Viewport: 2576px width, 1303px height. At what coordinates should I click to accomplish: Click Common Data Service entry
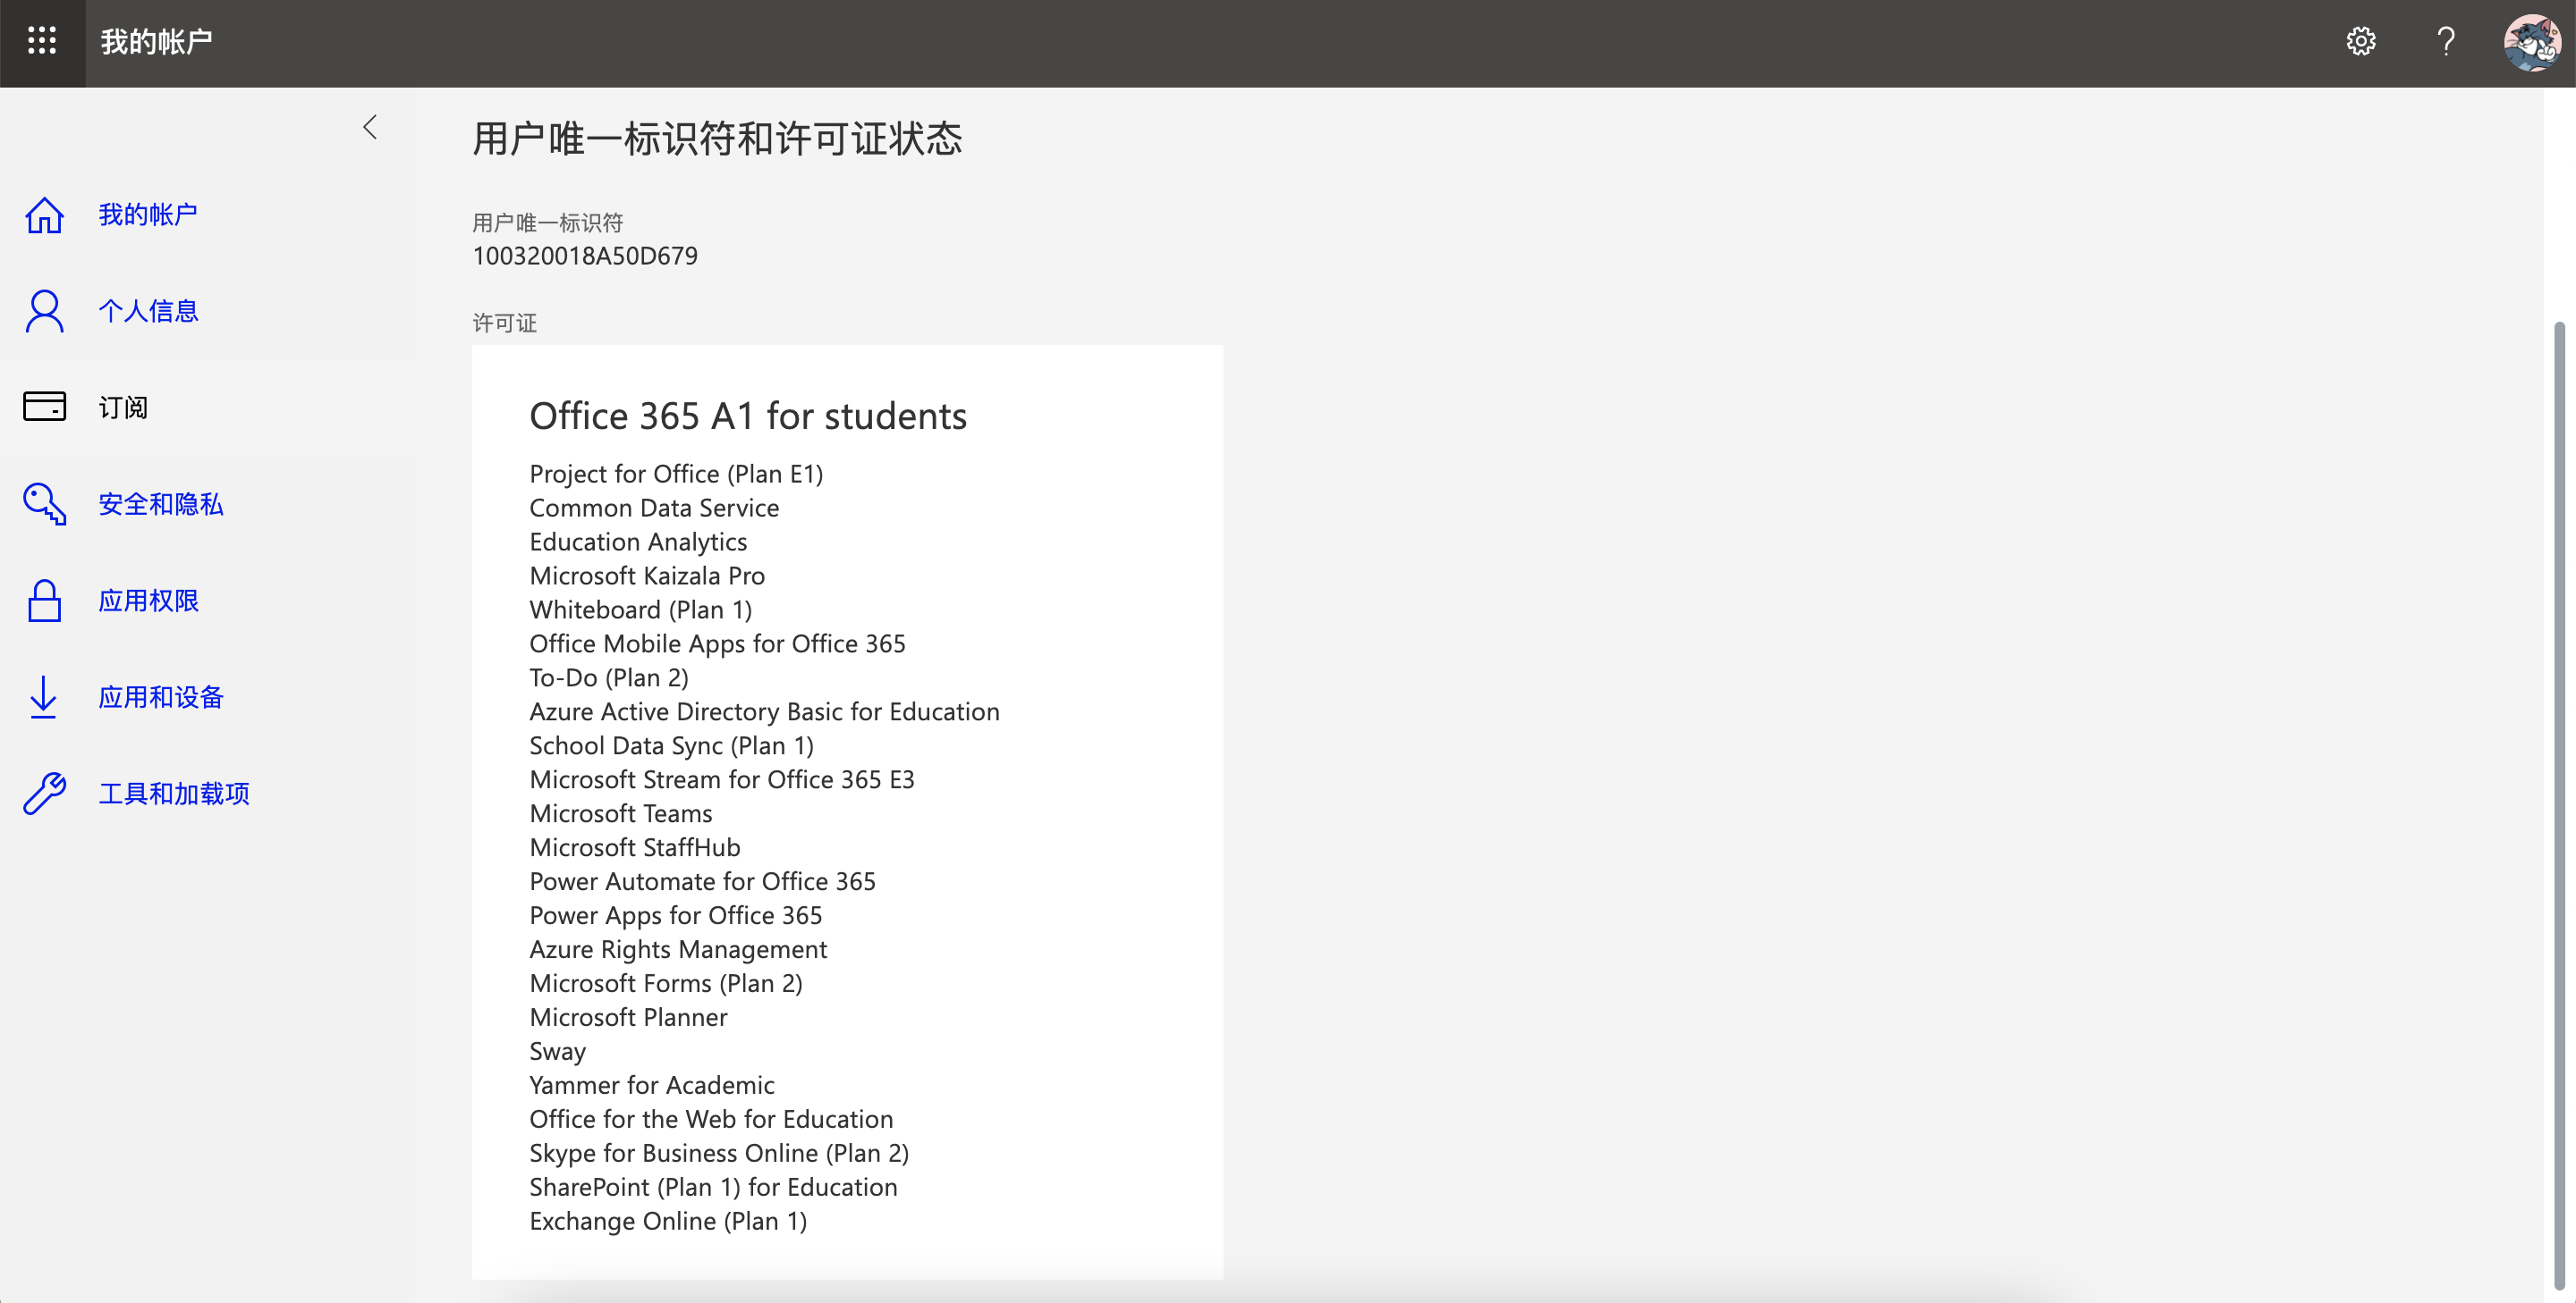[654, 508]
